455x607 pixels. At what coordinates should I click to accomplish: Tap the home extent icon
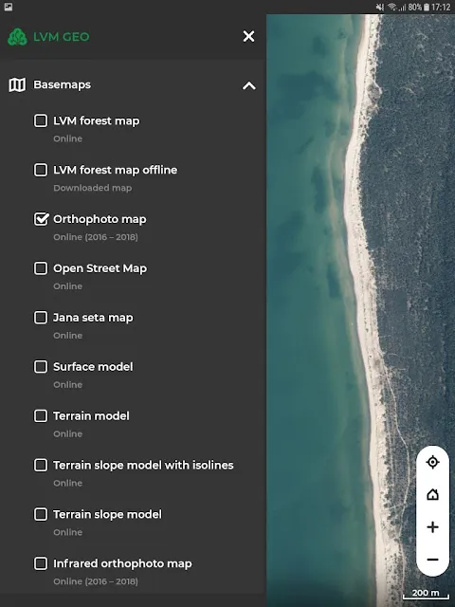tap(432, 494)
